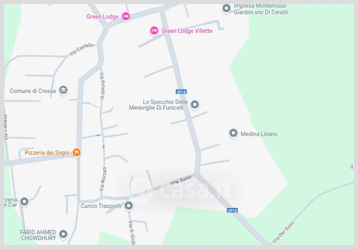Select the Lo Specchio Delle Meraviglie marker
358x249 pixels.
(x=195, y=105)
